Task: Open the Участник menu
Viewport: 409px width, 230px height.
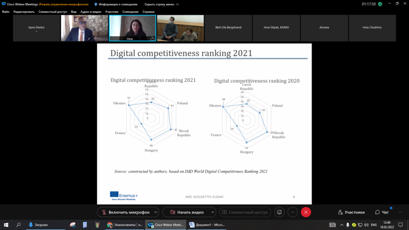Action: (112, 12)
